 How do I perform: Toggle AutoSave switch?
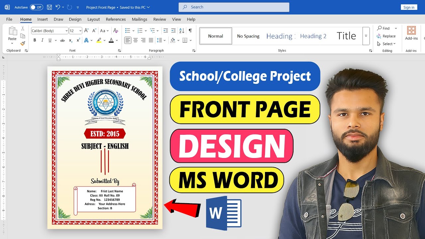[37, 7]
